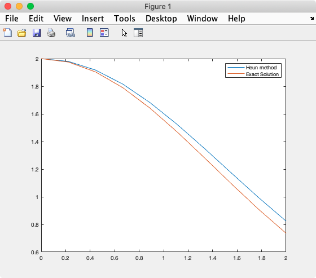Open the Desktop menu

pyautogui.click(x=161, y=19)
